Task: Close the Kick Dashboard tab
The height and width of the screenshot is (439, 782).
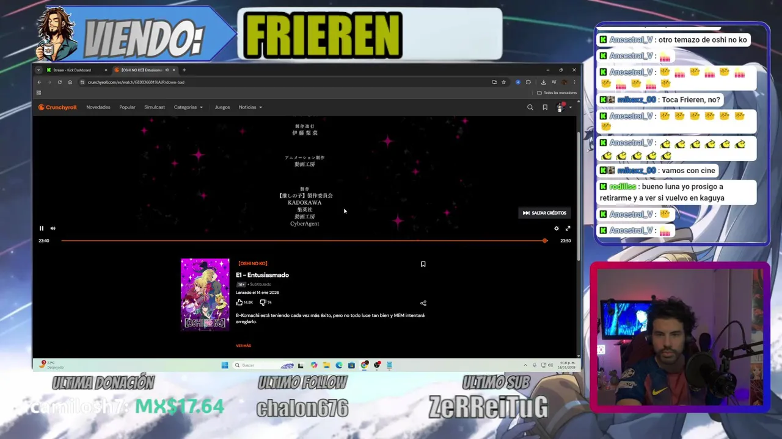Action: 106,70
